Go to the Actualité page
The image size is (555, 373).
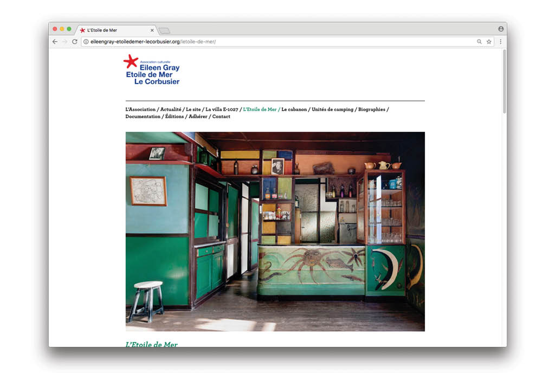[x=171, y=110]
